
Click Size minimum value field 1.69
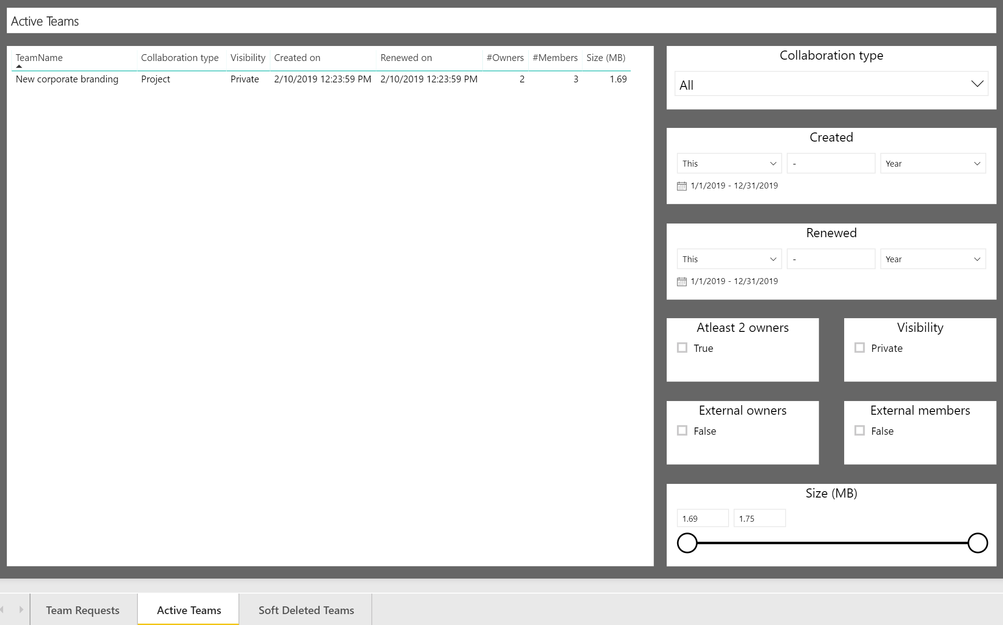pos(702,518)
